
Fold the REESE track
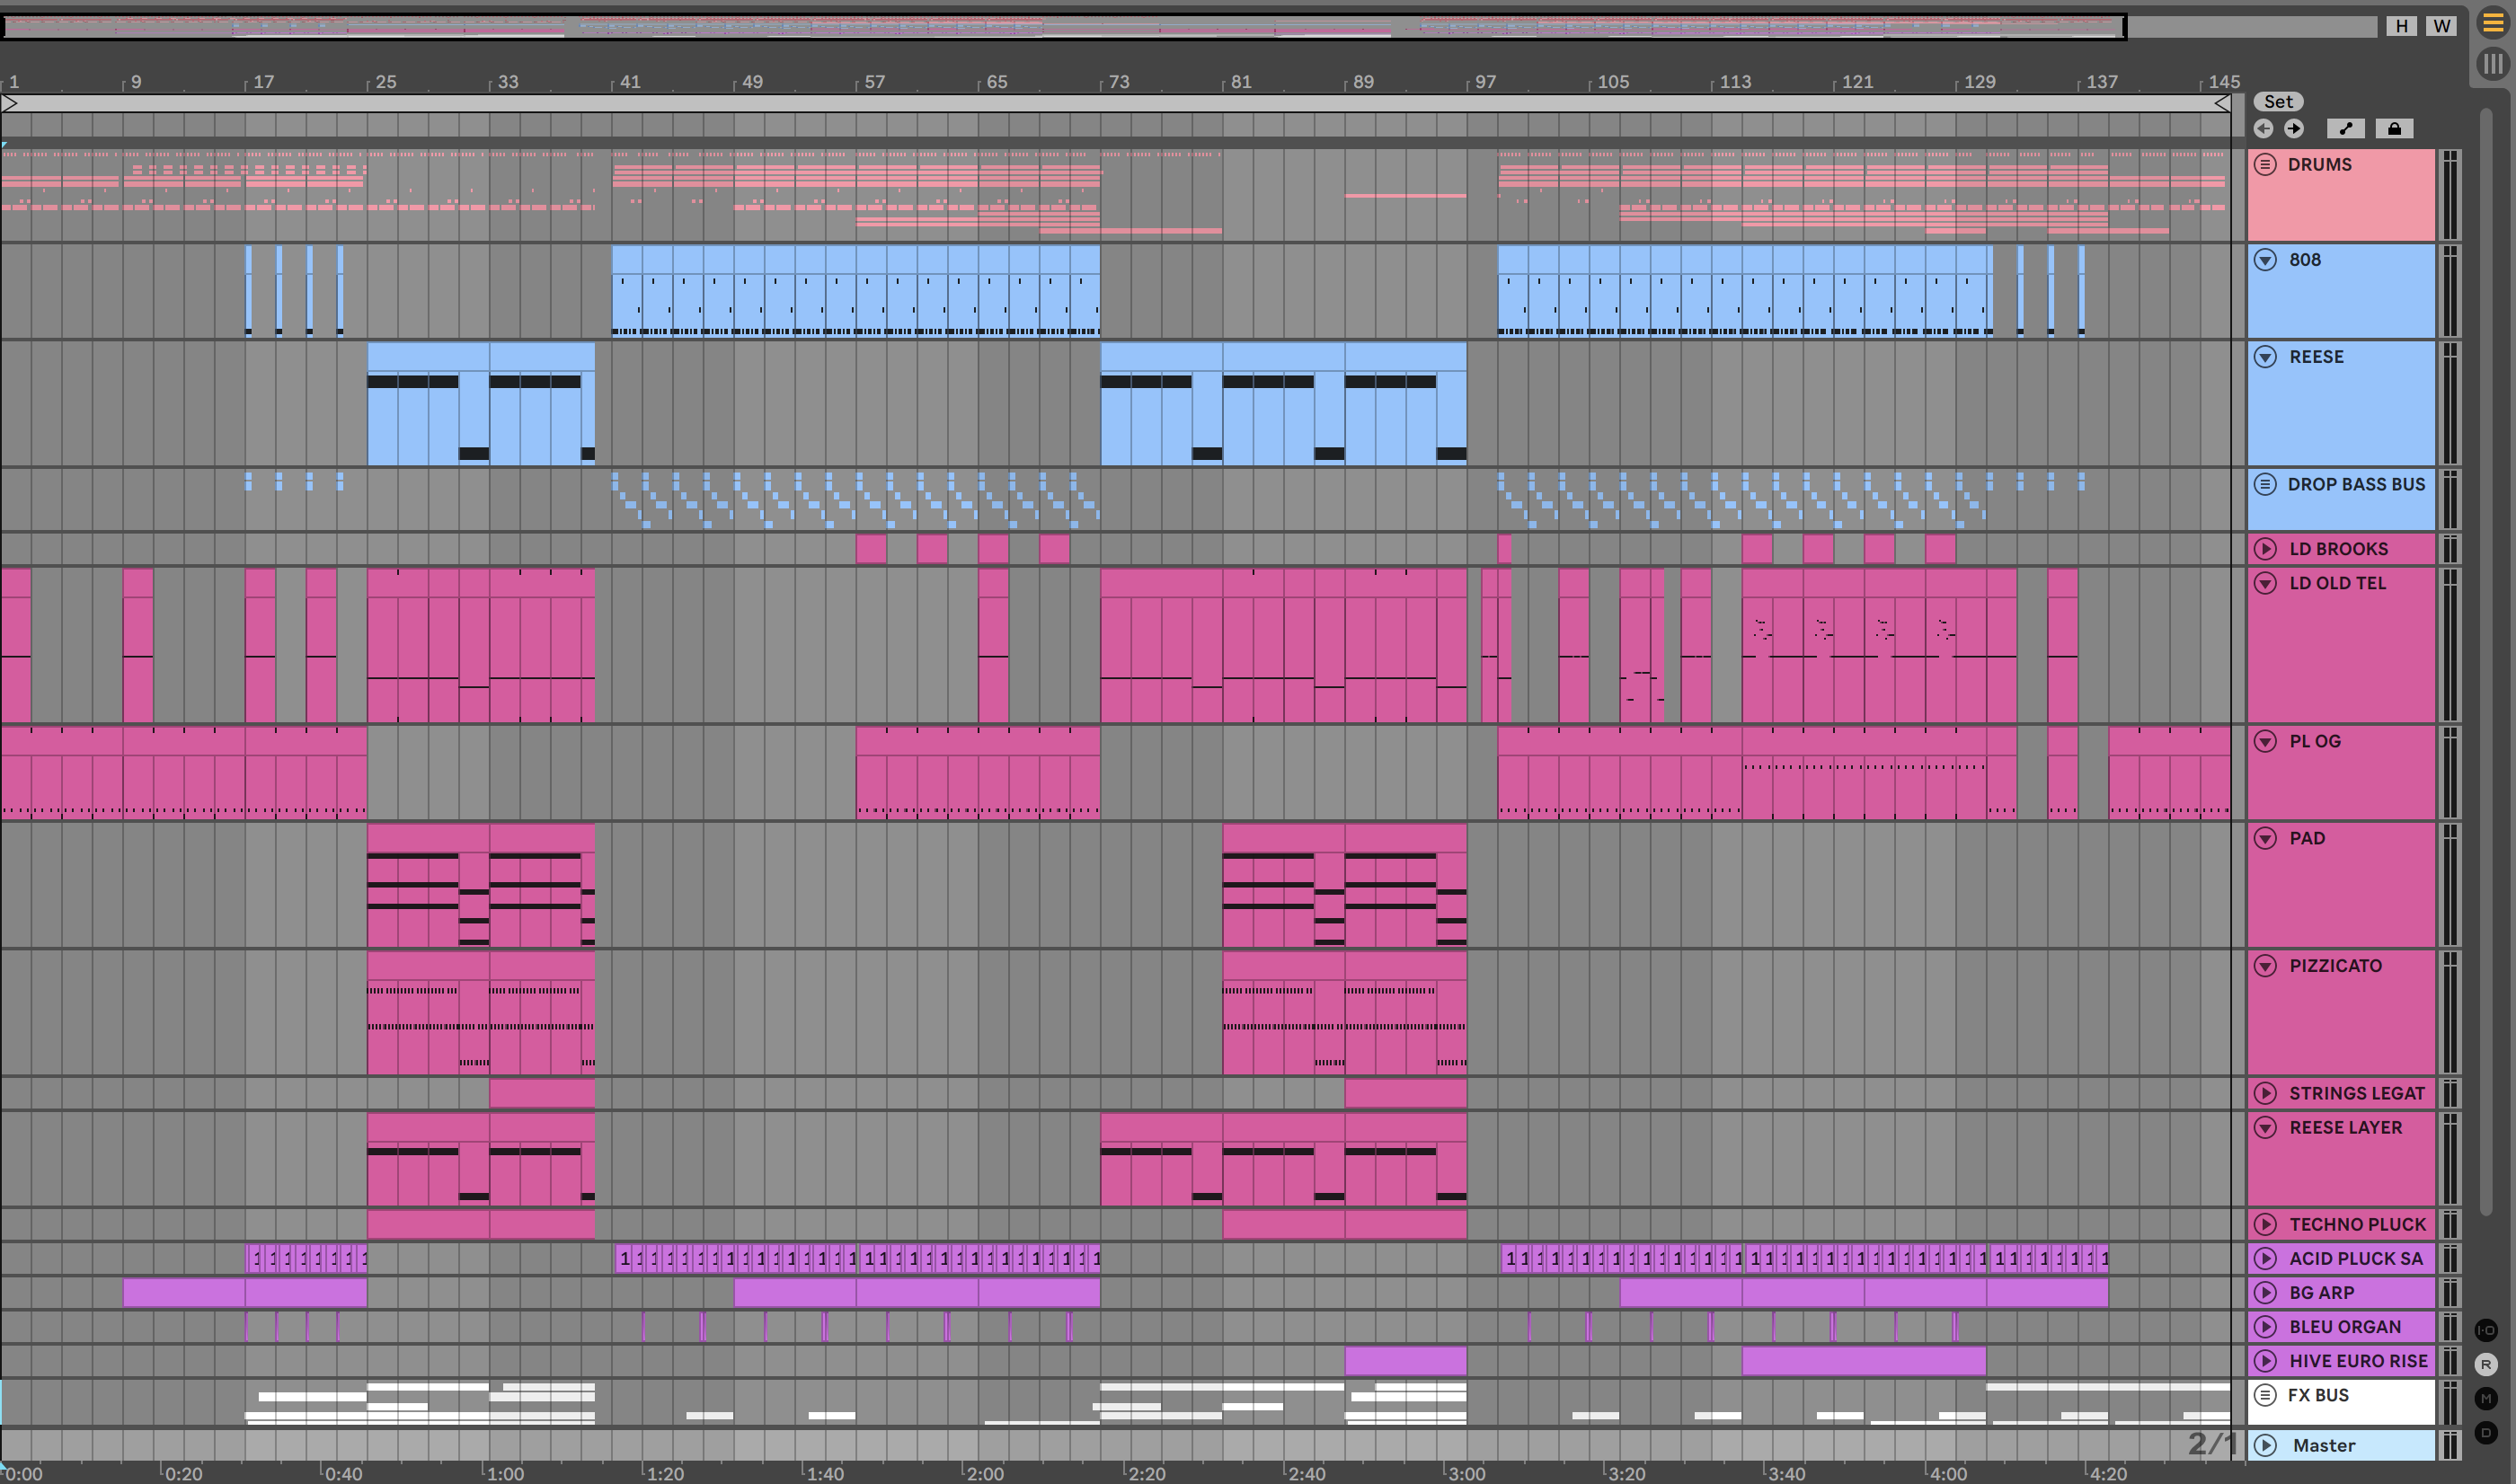2265,357
